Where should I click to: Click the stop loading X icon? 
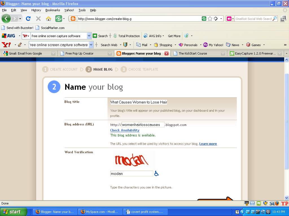point(38,19)
